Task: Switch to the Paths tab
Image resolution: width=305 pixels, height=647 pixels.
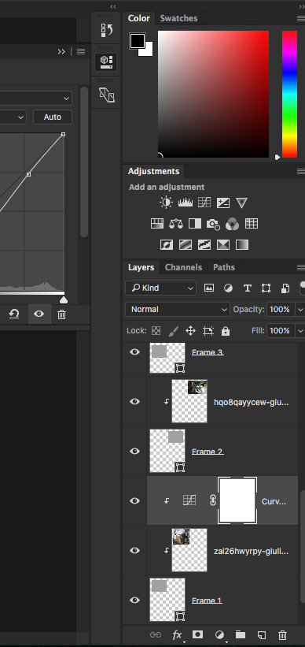Action: (224, 267)
